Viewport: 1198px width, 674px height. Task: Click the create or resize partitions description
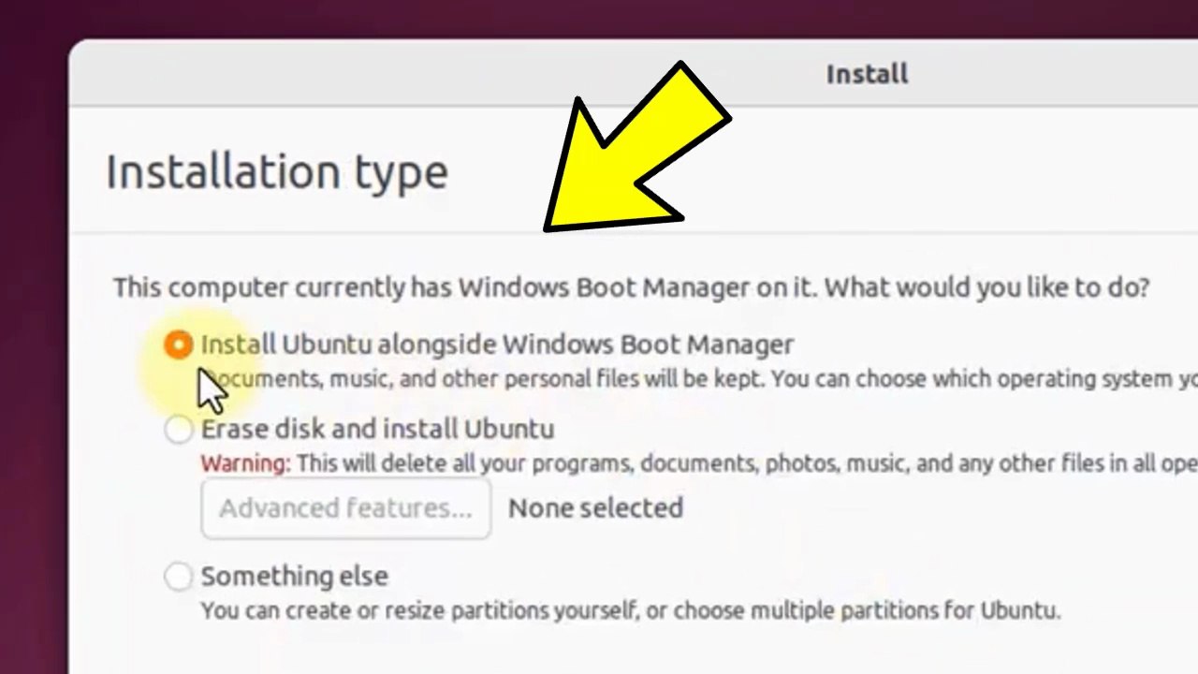click(631, 611)
